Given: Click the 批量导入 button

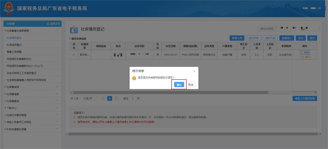Looking at the screenshot, I should 287,38.
